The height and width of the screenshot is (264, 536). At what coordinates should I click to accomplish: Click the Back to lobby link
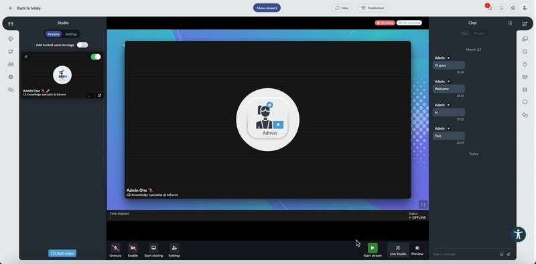click(29, 8)
